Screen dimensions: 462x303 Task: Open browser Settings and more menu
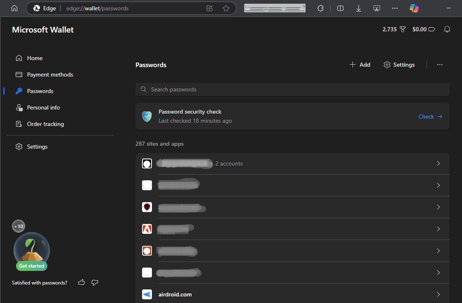point(395,8)
